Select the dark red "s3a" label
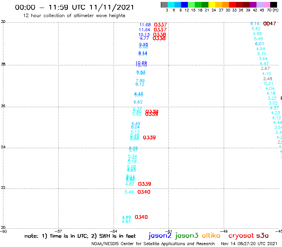The width and height of the screenshot is (282, 247). pyautogui.click(x=262, y=236)
